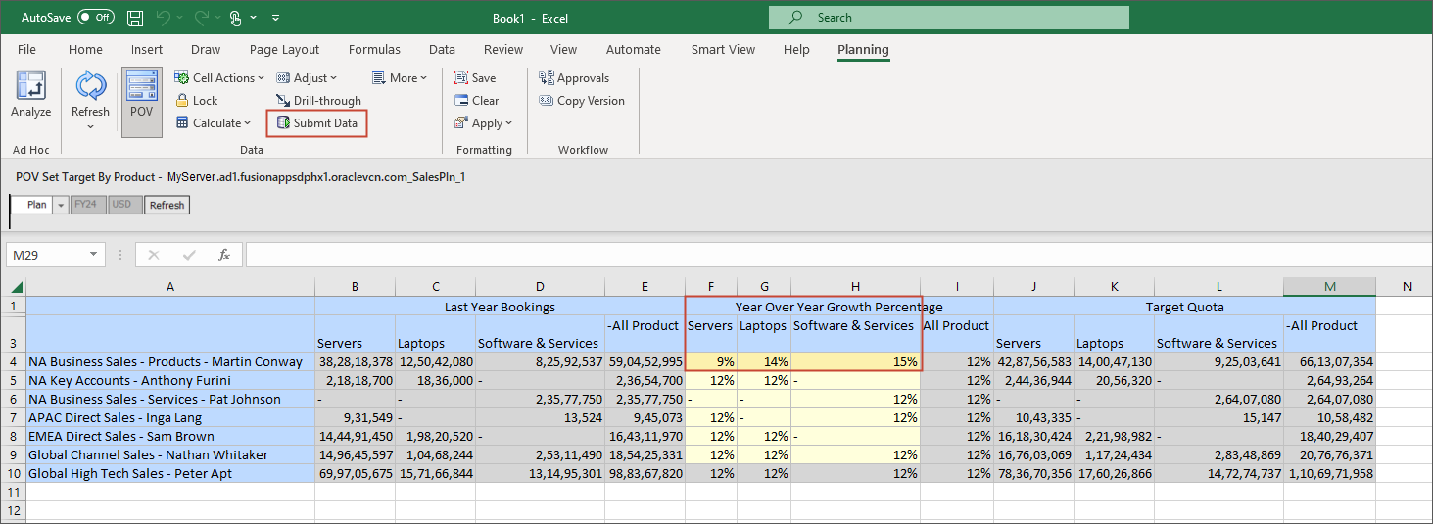This screenshot has height=524, width=1433.
Task: Click the 14% Laptops growth cell
Action: (764, 361)
